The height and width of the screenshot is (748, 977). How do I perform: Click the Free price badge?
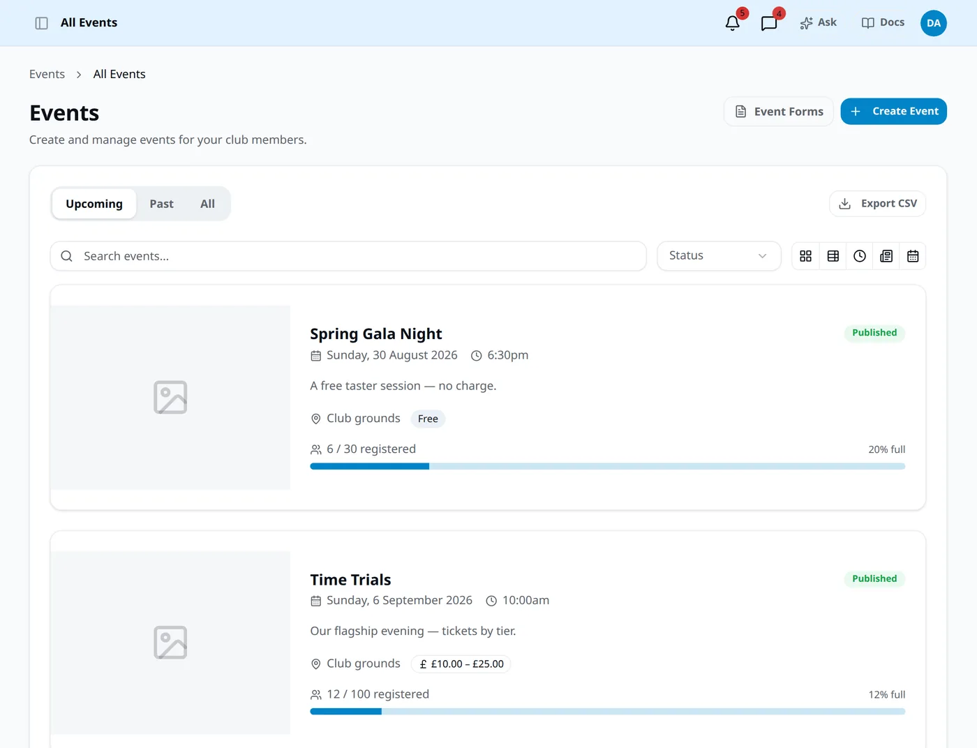pyautogui.click(x=428, y=419)
